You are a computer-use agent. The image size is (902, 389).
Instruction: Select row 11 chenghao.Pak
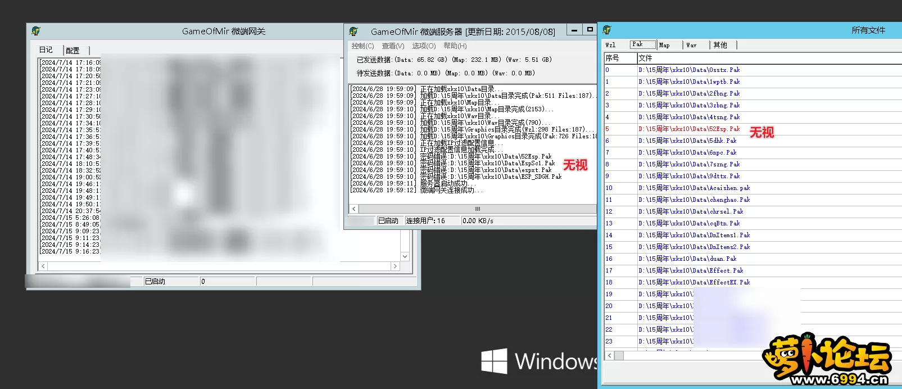point(753,200)
